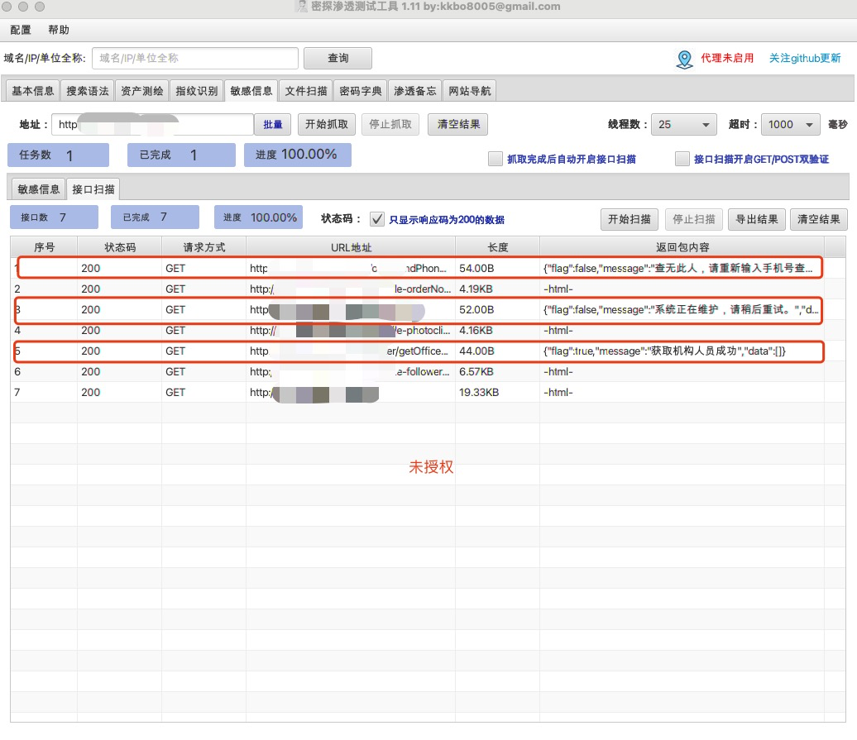The width and height of the screenshot is (857, 740).
Task: Uncheck 只显示响应码为200的数据 checkbox
Action: 377,219
